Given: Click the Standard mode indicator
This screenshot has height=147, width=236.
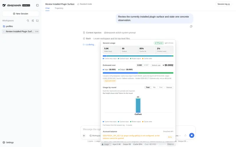Looking at the screenshot, I should coord(85,4).
